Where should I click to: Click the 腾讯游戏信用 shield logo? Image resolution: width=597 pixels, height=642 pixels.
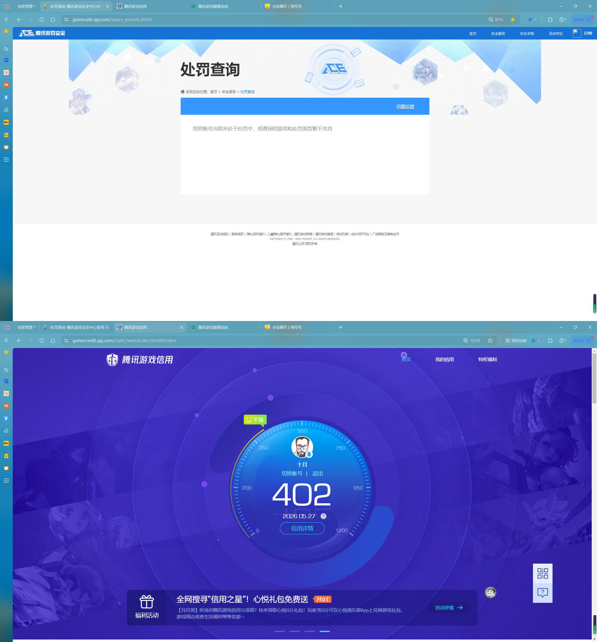(x=140, y=360)
